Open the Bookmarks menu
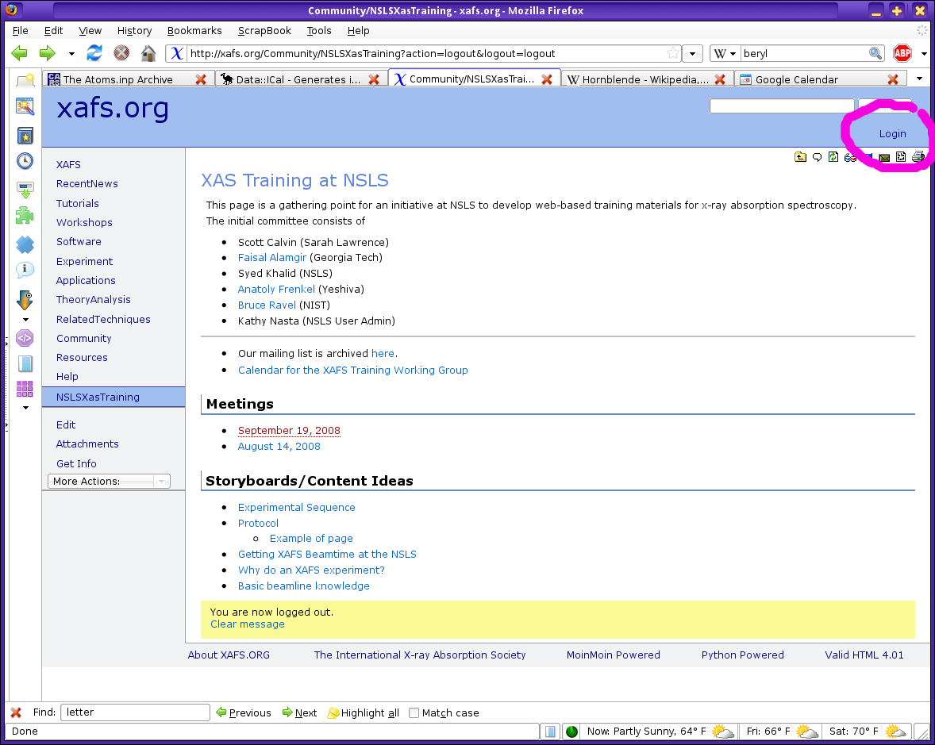This screenshot has height=745, width=935. click(194, 30)
